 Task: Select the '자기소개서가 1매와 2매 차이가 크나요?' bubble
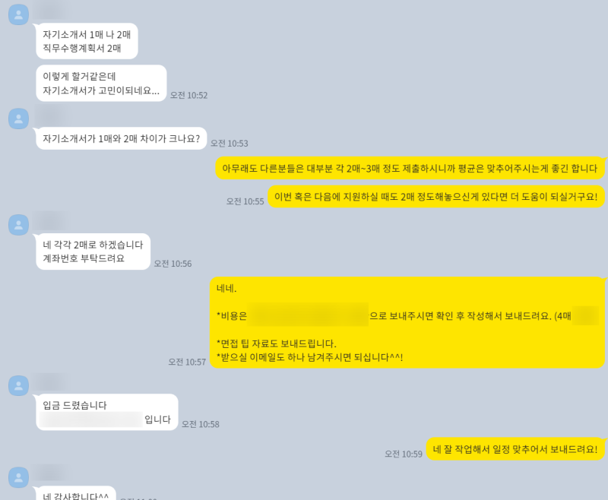pos(122,138)
